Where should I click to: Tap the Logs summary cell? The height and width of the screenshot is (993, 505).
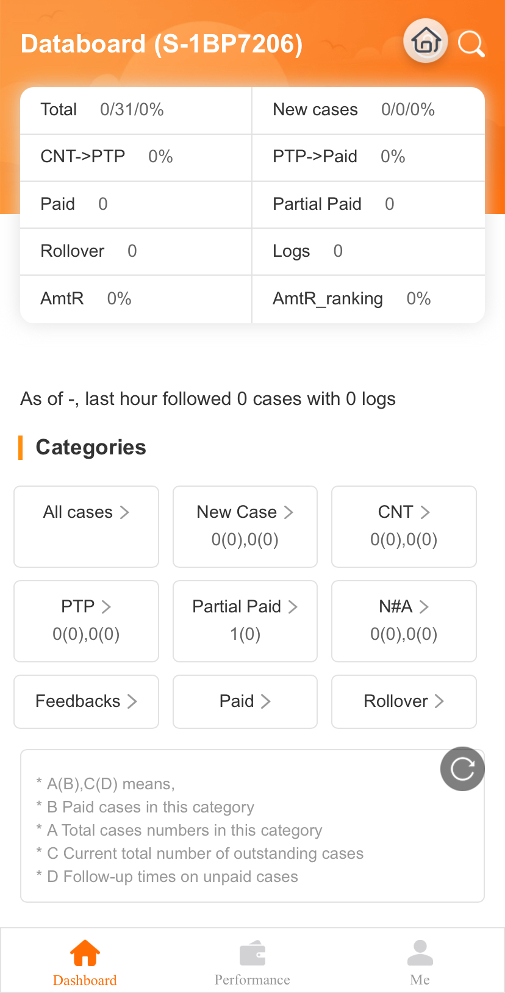point(368,251)
